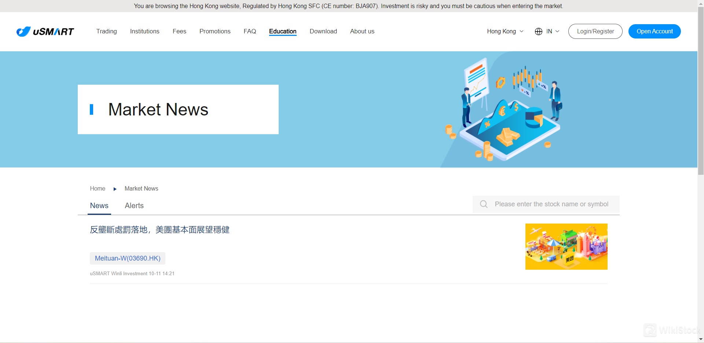Open the Meituan article thumbnail image

[x=566, y=247]
